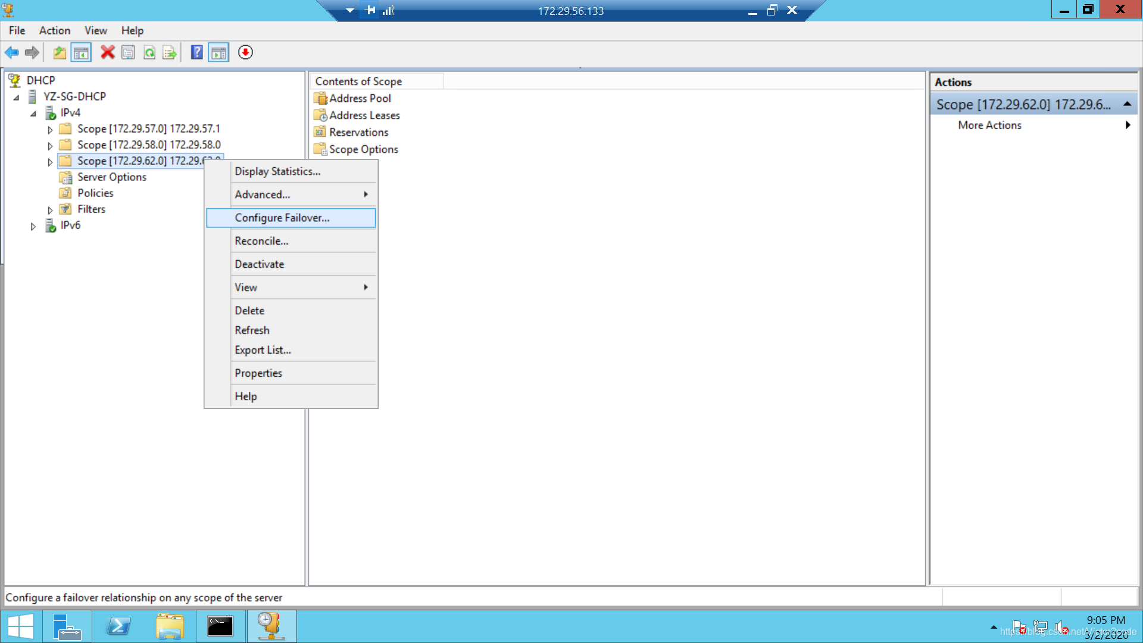This screenshot has width=1143, height=643.
Task: Click Reconcile option in context menu
Action: click(261, 241)
